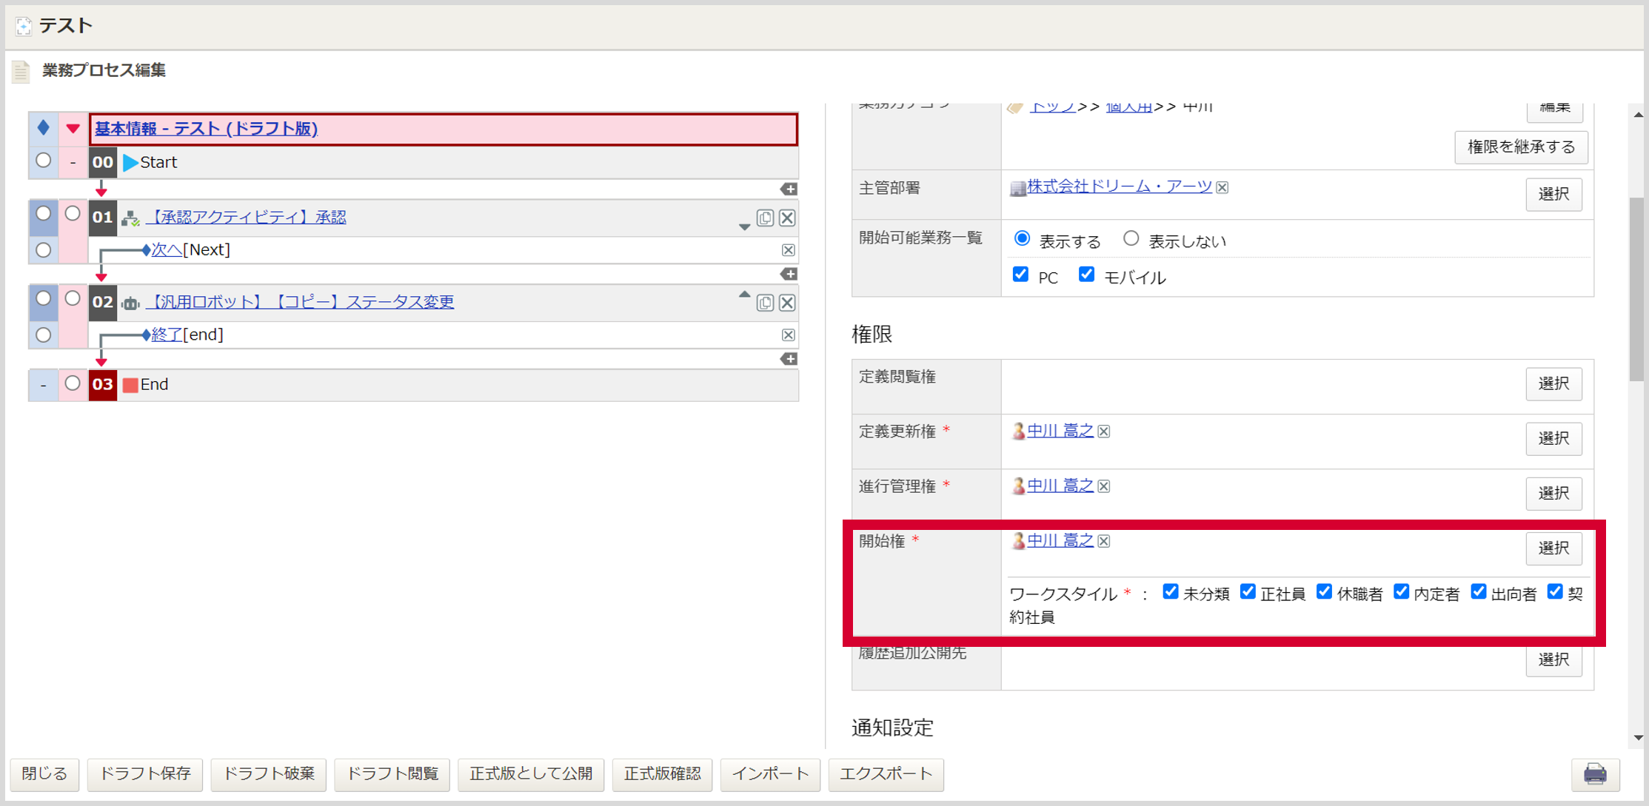Uncheck the 休職者 workstyle checkbox
The image size is (1649, 806).
1324,591
